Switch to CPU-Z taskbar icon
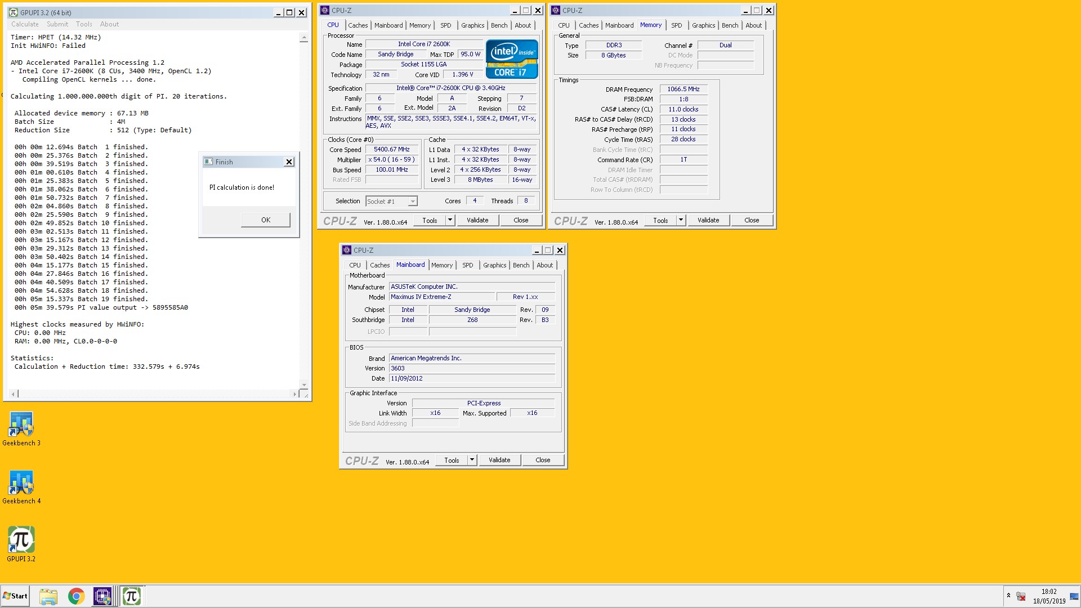The image size is (1081, 608). (102, 596)
